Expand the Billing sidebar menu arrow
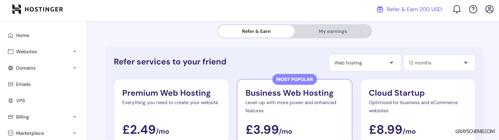499x140 pixels. [75, 117]
